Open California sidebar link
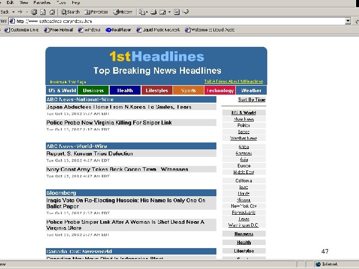The width and height of the screenshot is (359, 269). pos(244,181)
